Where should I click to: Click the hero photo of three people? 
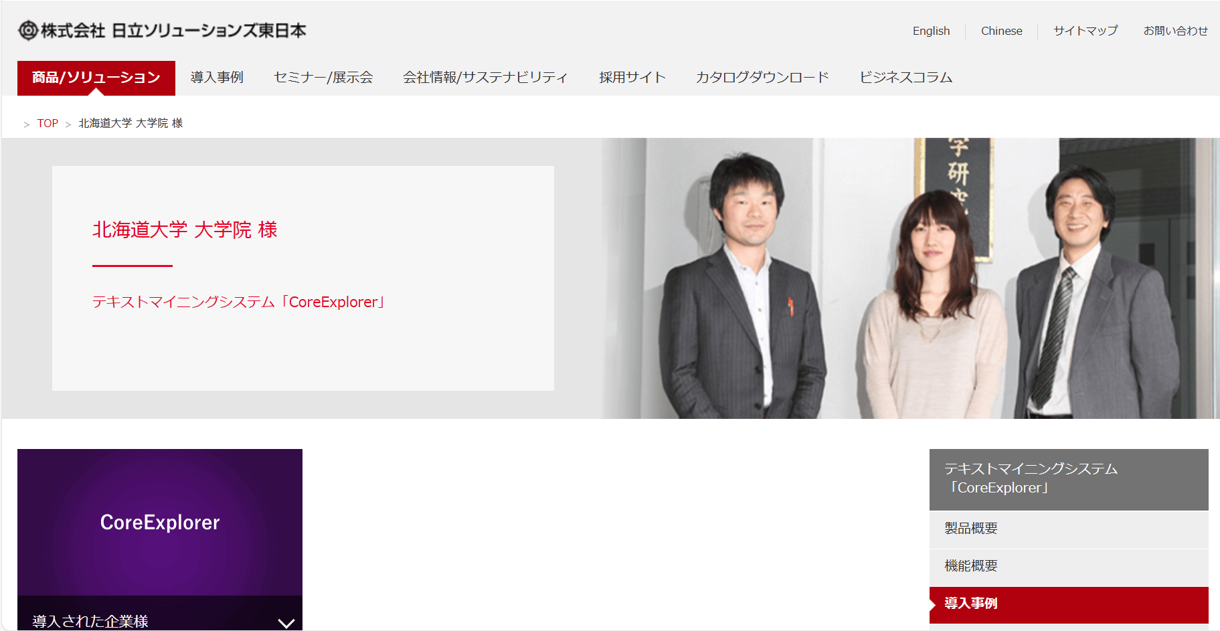[910, 278]
